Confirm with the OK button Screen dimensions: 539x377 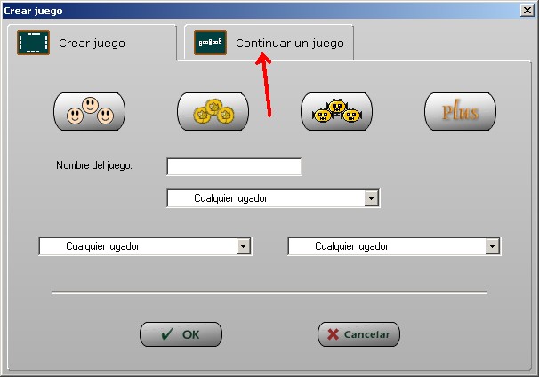coord(181,334)
